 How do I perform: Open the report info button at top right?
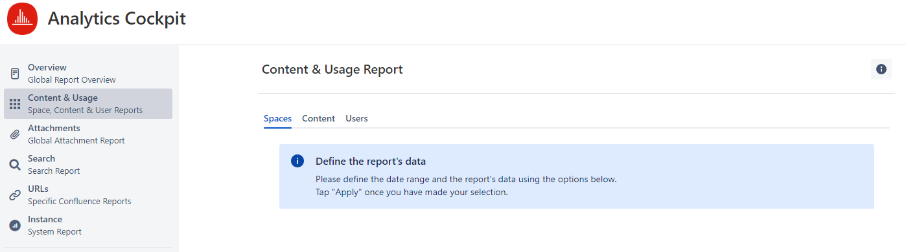[x=881, y=69]
